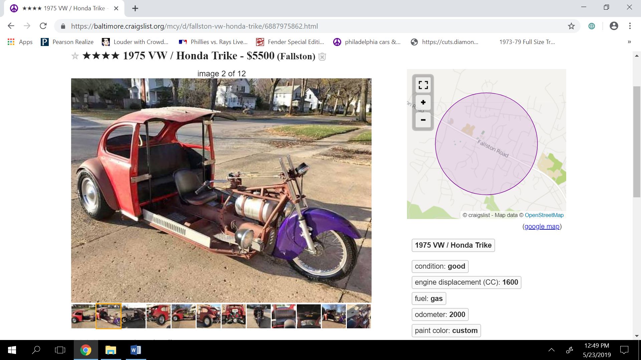Go back to the previous page
641x360 pixels.
point(11,26)
